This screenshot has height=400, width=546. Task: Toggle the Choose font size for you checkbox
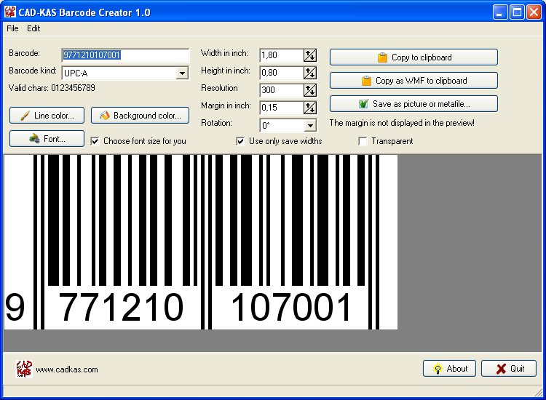click(x=95, y=141)
